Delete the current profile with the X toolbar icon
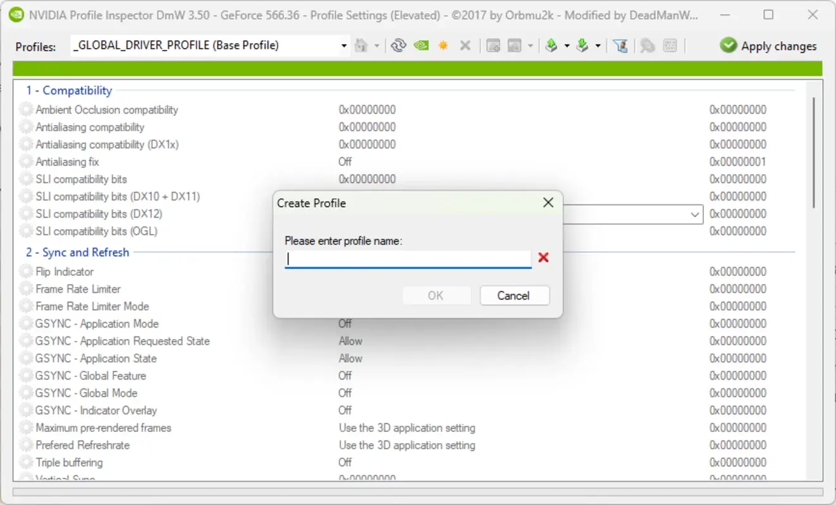This screenshot has height=505, width=836. (x=465, y=45)
